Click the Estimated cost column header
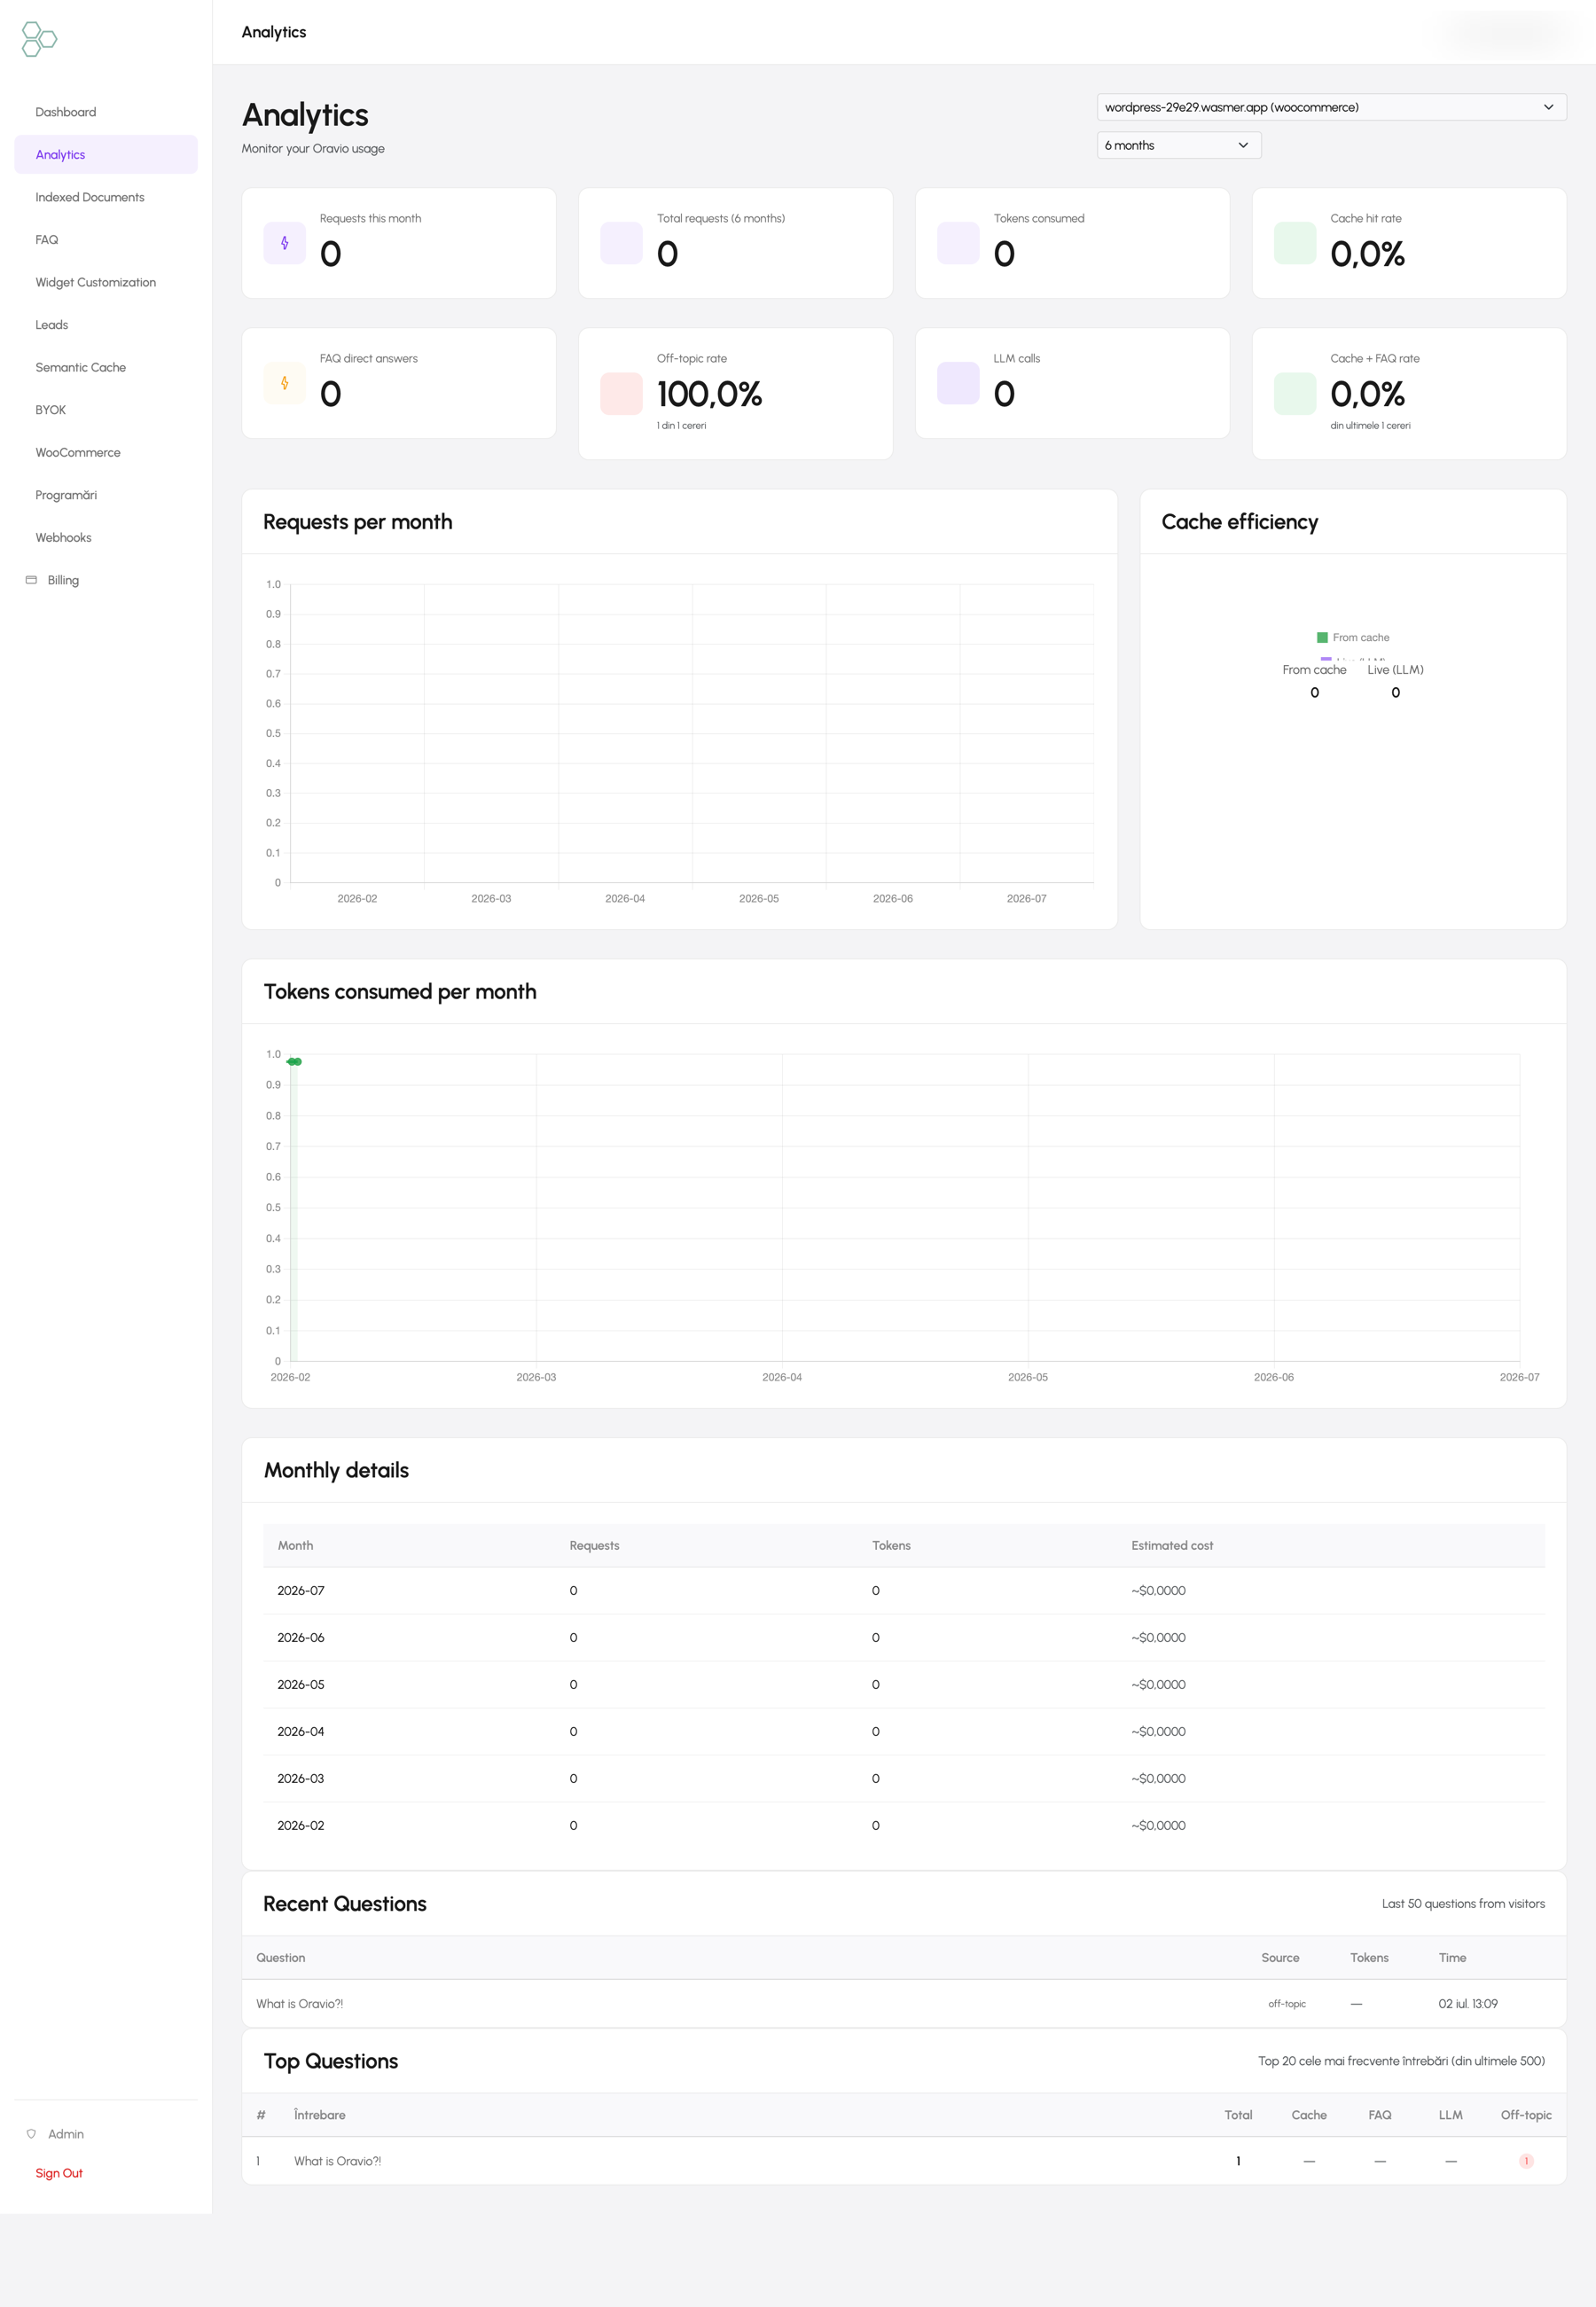The image size is (1596, 2307). coord(1172,1545)
